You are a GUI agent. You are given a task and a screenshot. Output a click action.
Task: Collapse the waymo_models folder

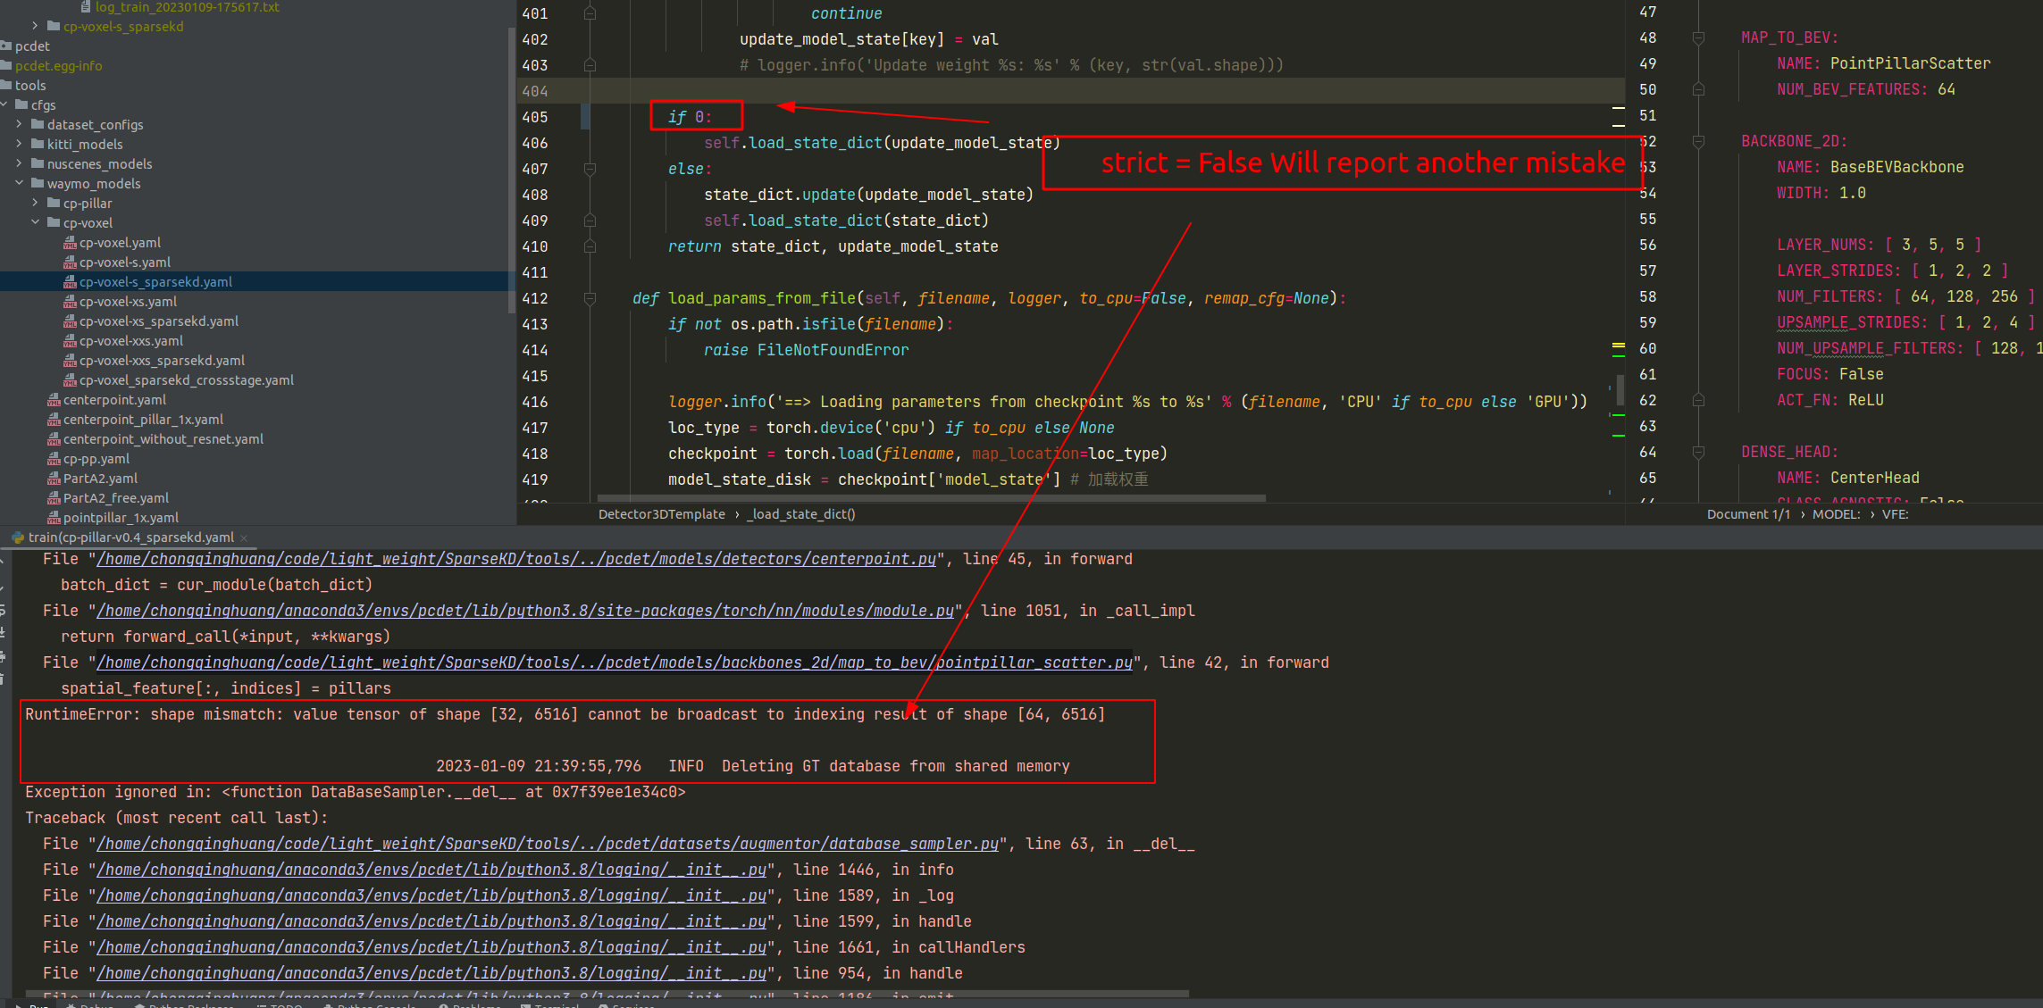19,184
